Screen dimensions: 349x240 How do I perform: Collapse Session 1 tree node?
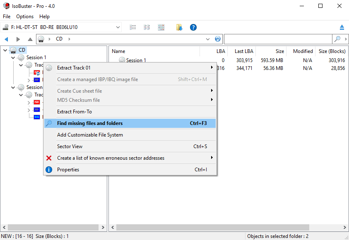click(13, 58)
